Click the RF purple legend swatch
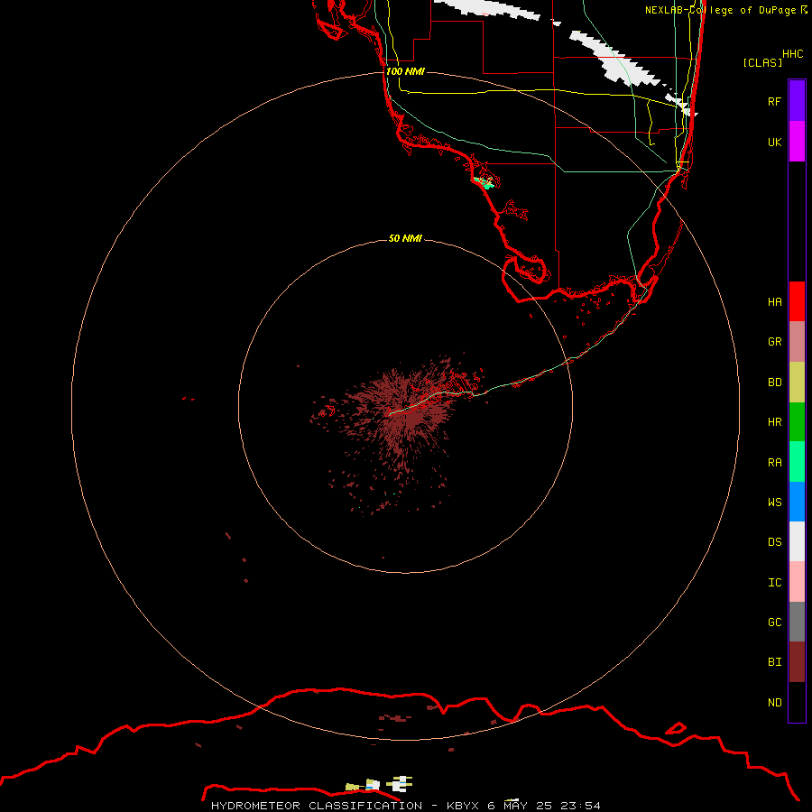The image size is (812, 812). [797, 101]
